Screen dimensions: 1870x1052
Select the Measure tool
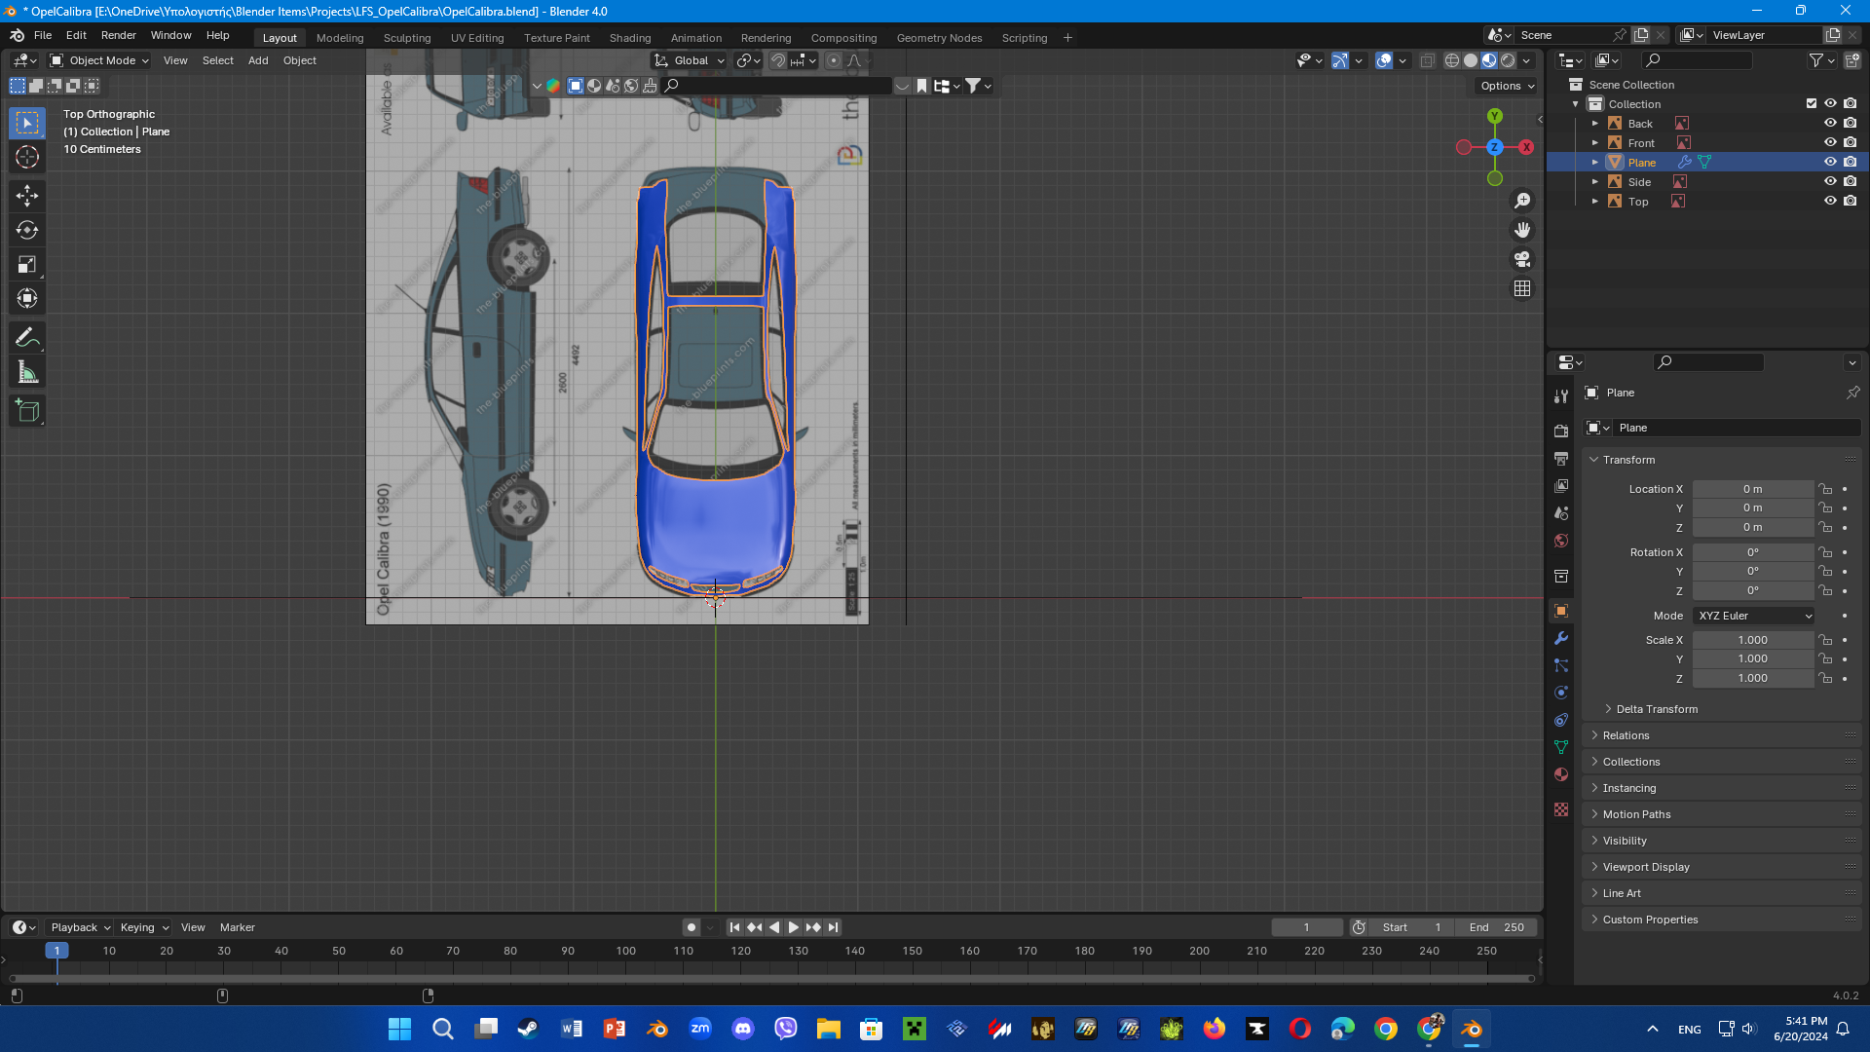[27, 372]
